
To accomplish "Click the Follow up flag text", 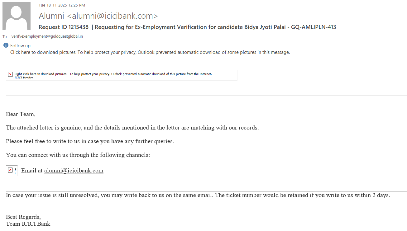I will [21, 46].
